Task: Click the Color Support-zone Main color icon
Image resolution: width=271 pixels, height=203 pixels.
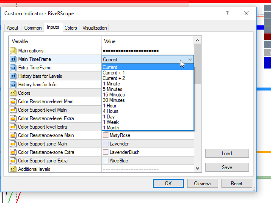Action: 13,144
